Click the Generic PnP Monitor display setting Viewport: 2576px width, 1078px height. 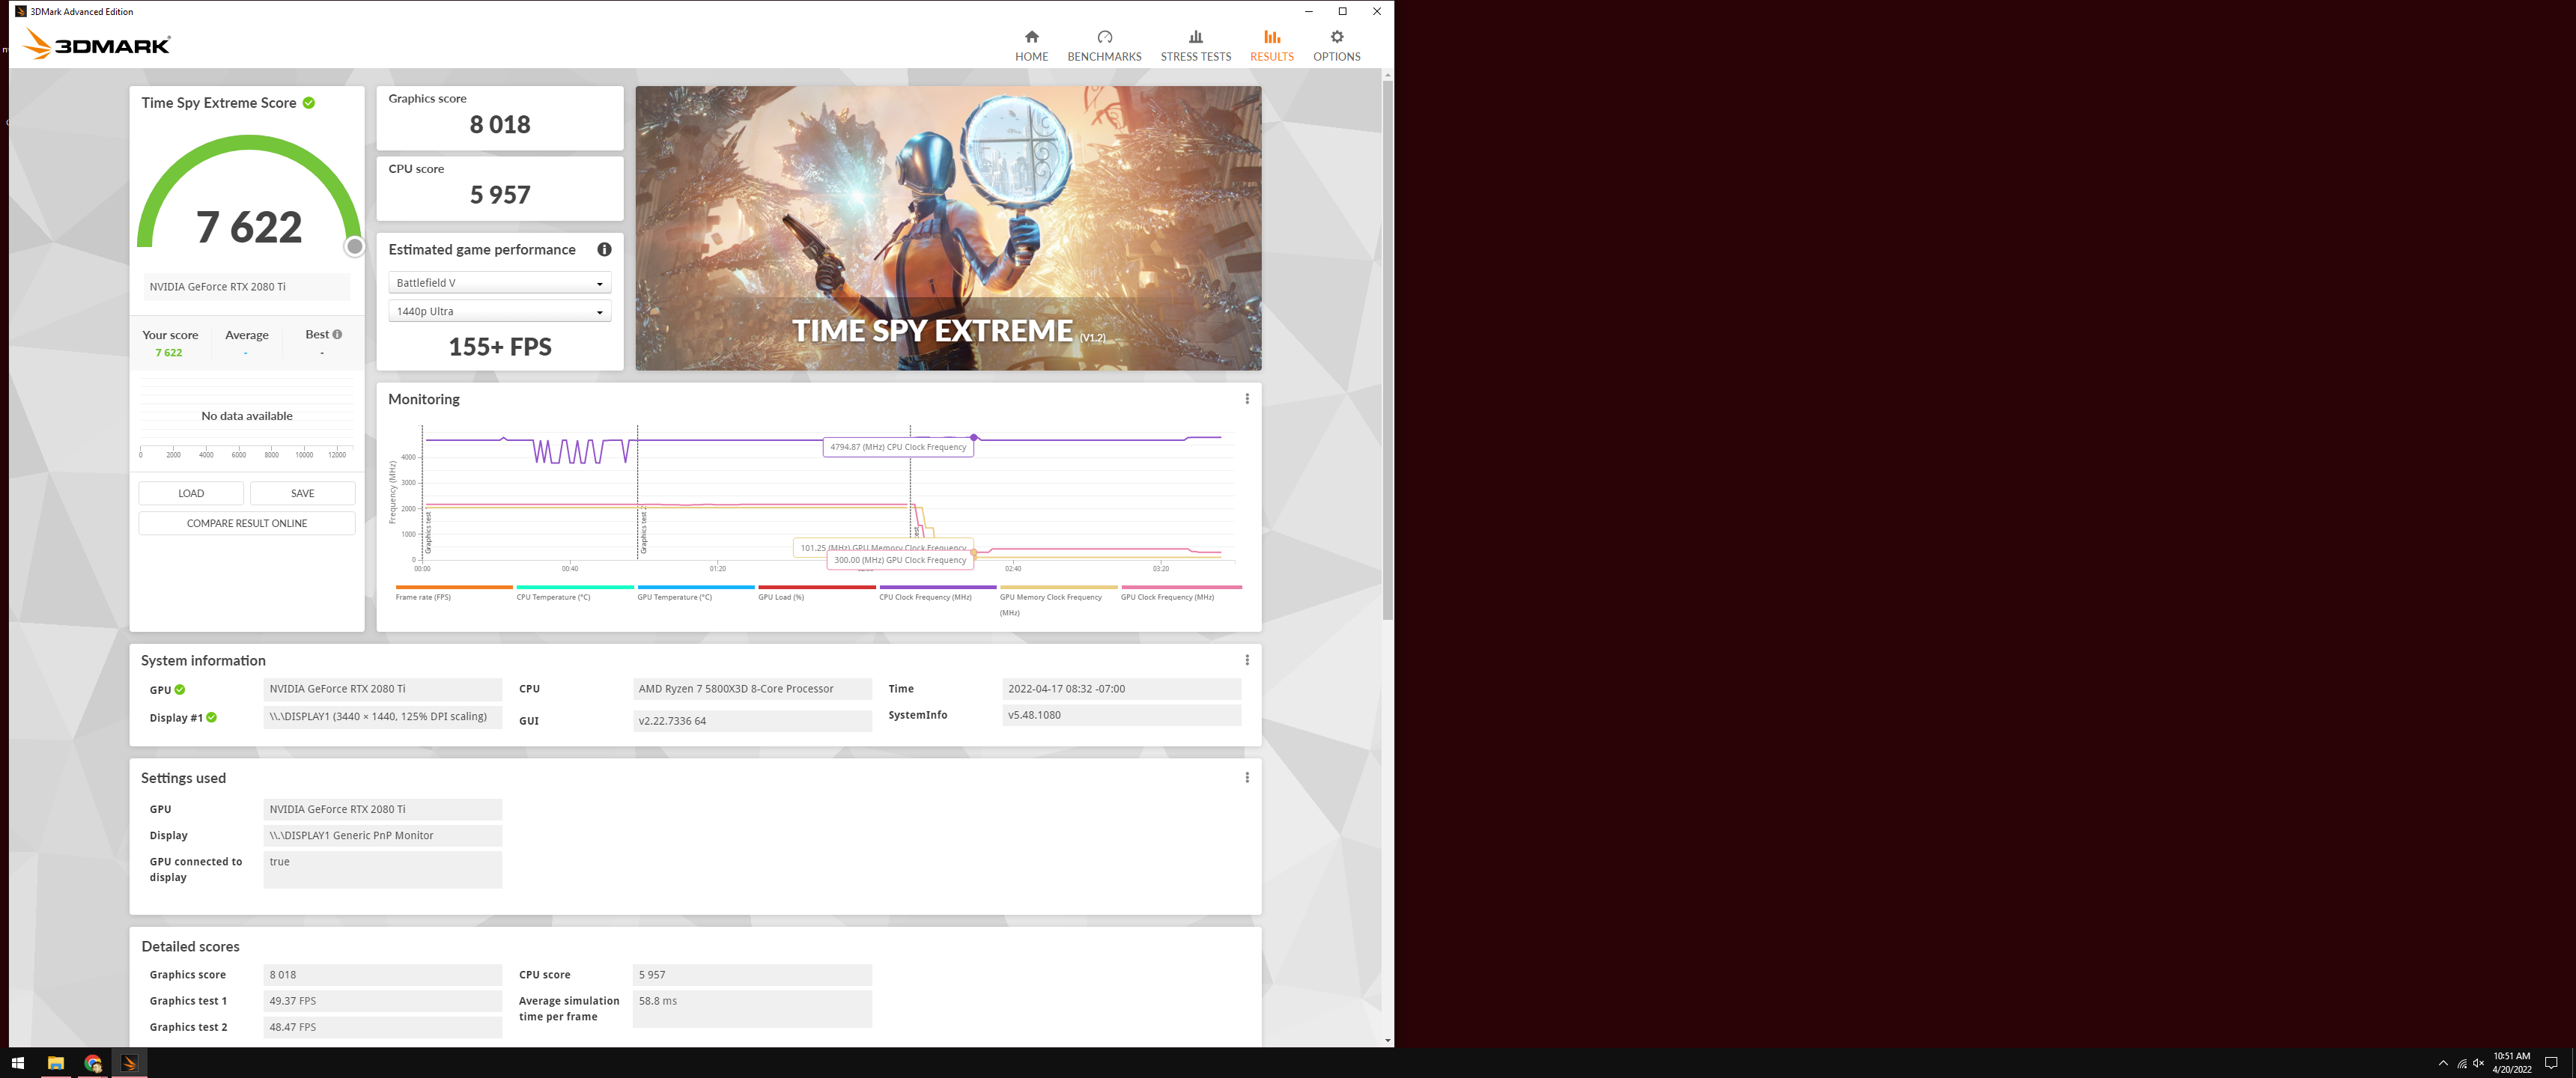(x=383, y=836)
